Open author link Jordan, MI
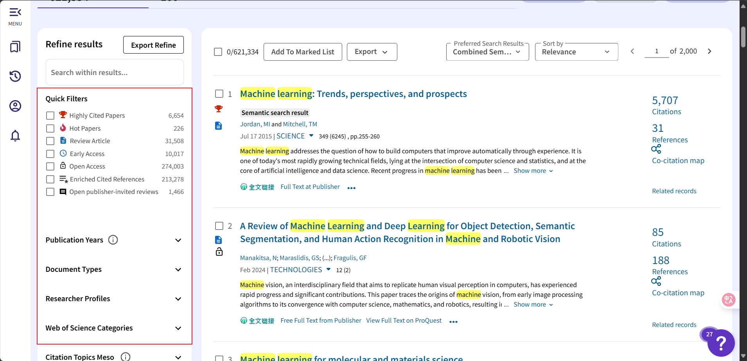The width and height of the screenshot is (747, 361). tap(255, 124)
